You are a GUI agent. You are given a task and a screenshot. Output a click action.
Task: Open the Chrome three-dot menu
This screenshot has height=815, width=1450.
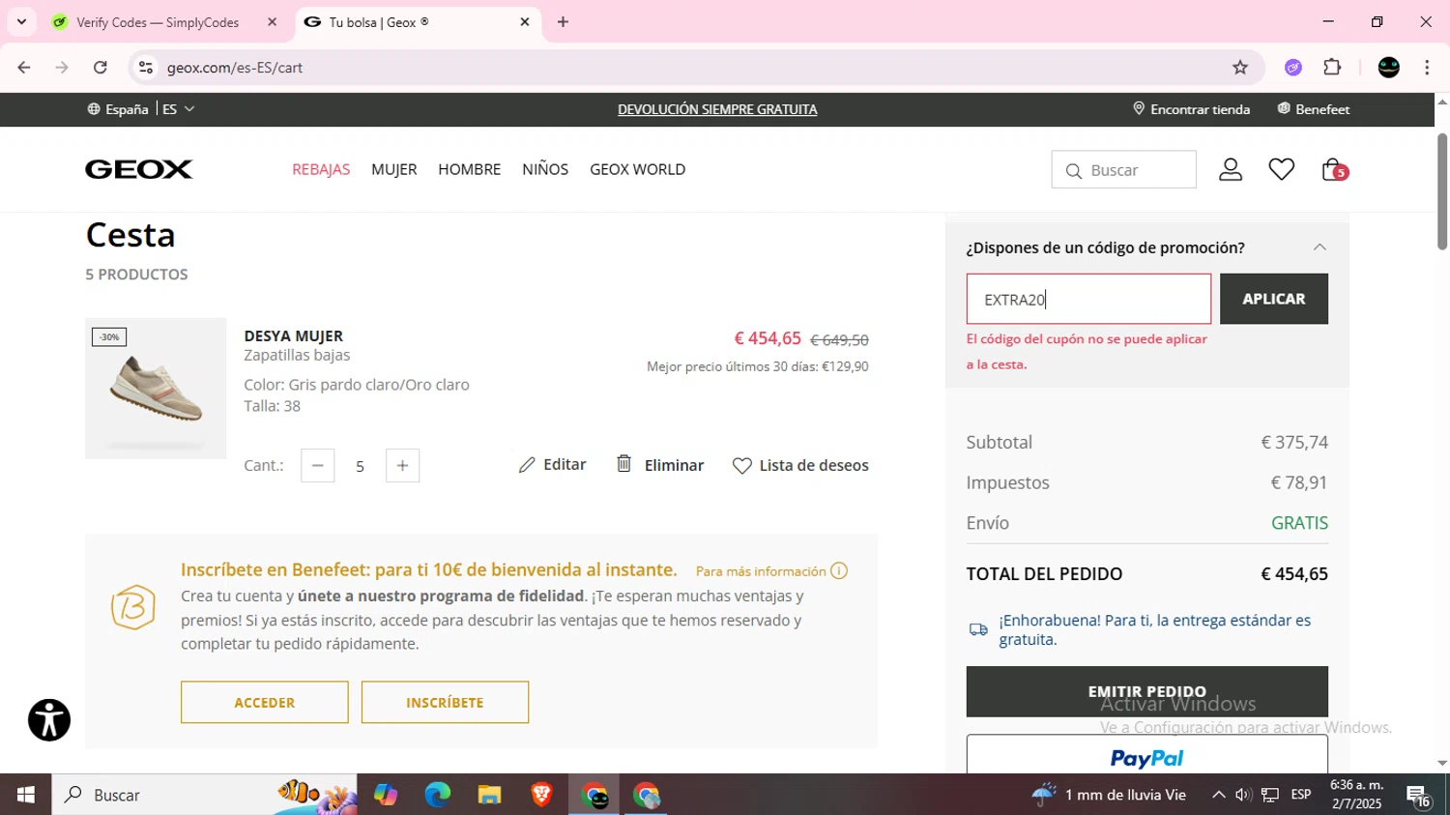[x=1427, y=67]
